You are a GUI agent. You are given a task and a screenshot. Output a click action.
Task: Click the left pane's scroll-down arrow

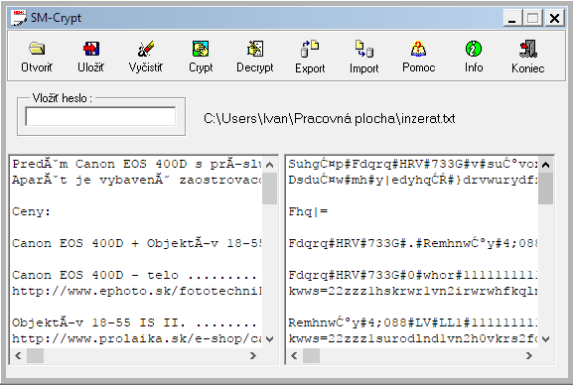[x=270, y=339]
